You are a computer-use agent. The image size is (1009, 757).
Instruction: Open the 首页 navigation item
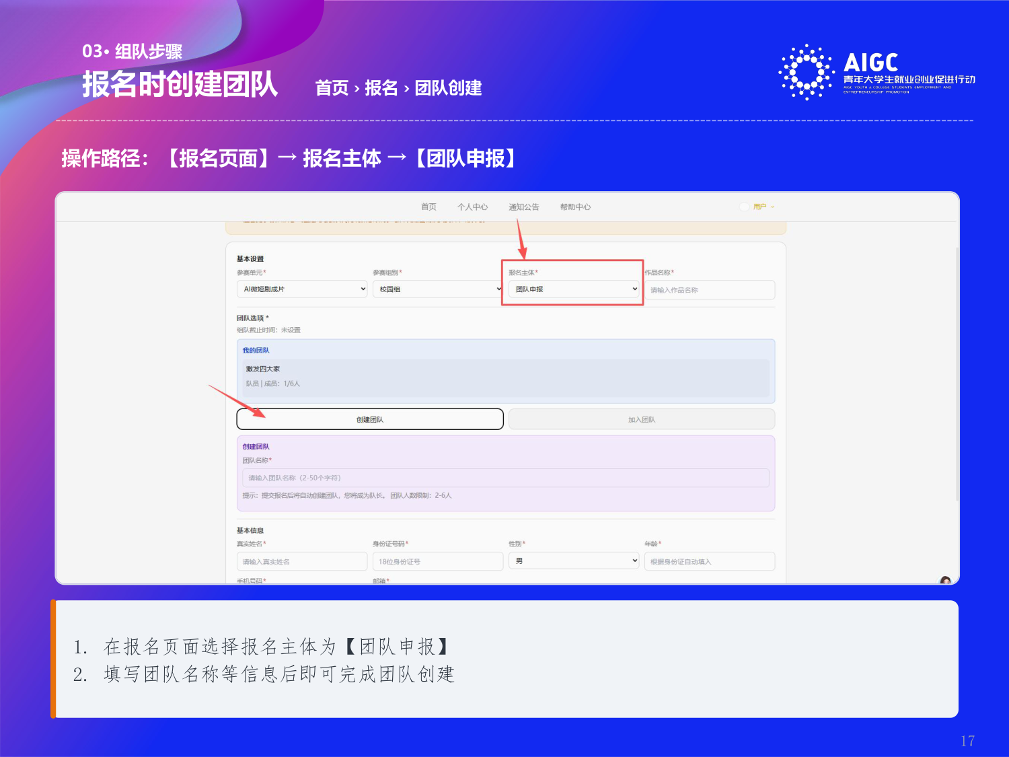pyautogui.click(x=428, y=207)
